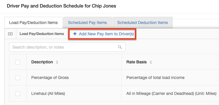219x105 pixels.
Task: Select the Load Pay/Deduction Items tab
Action: (x=33, y=23)
